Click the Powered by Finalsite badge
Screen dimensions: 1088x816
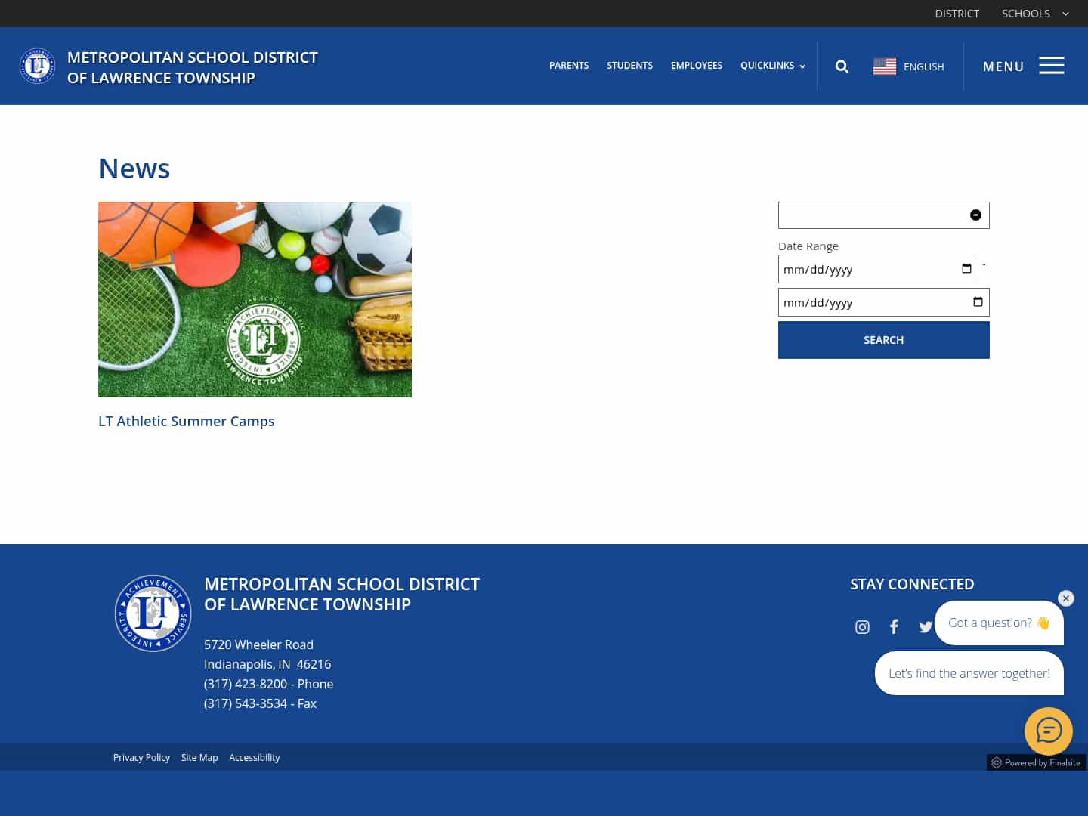click(1036, 762)
